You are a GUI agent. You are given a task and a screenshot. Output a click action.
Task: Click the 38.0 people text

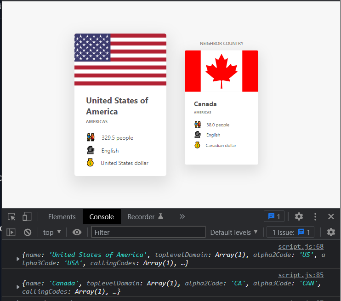[218, 125]
